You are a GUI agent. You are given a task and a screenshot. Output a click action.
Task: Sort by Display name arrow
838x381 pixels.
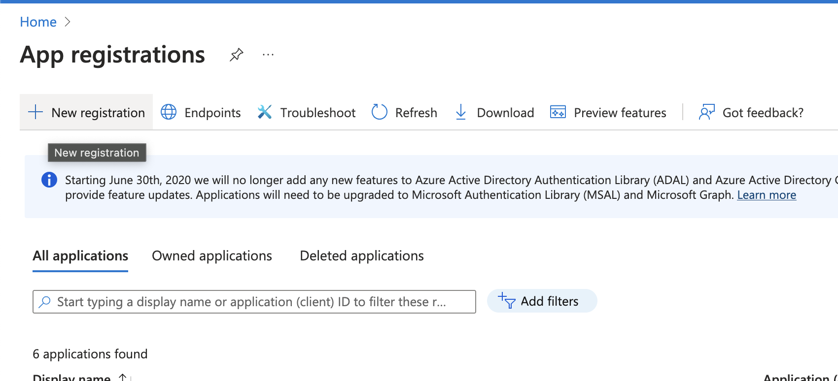click(x=123, y=377)
